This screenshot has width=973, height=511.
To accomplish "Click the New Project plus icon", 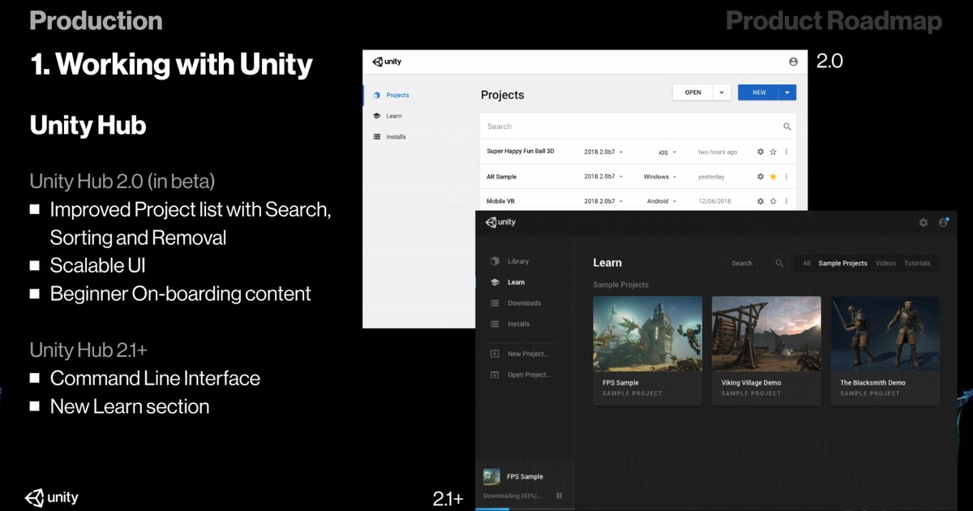I will [495, 354].
